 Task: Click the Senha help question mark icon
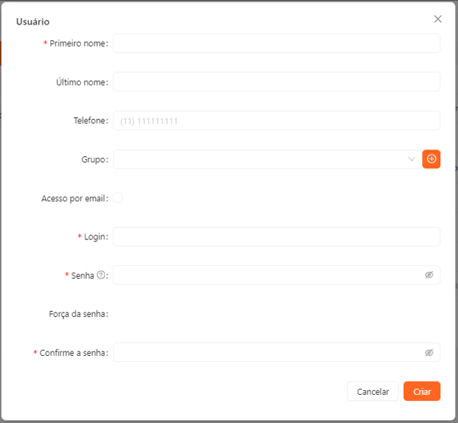(101, 275)
